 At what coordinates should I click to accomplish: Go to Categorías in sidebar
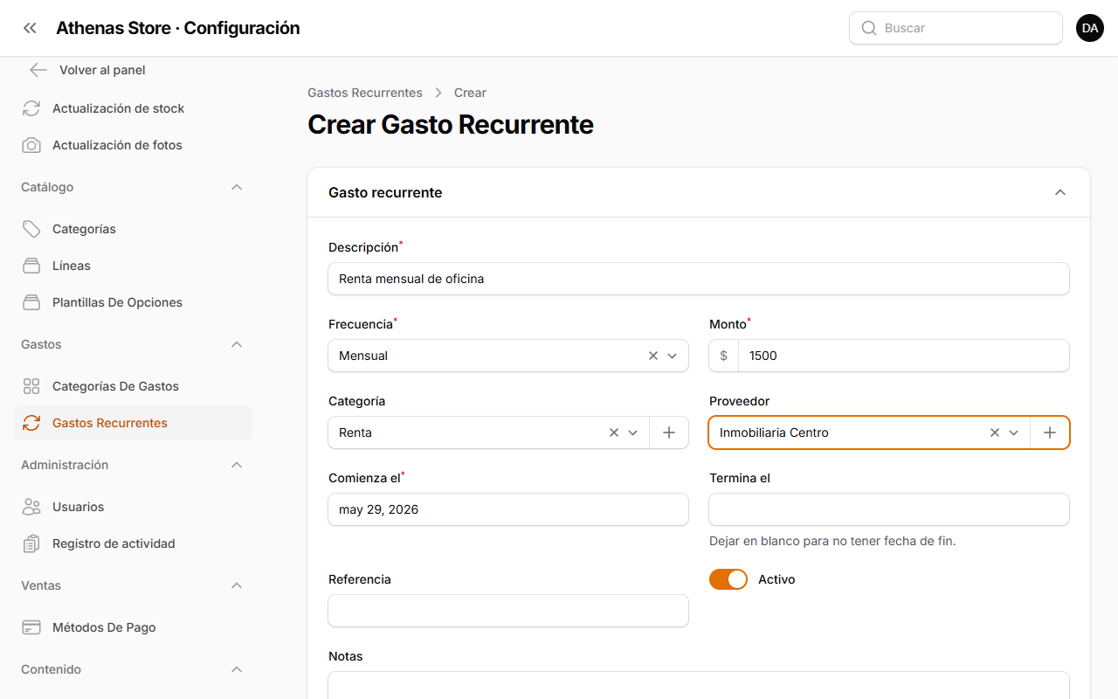coord(133,229)
